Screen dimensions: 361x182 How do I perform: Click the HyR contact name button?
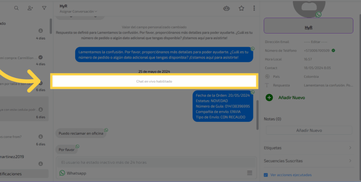pyautogui.click(x=308, y=27)
